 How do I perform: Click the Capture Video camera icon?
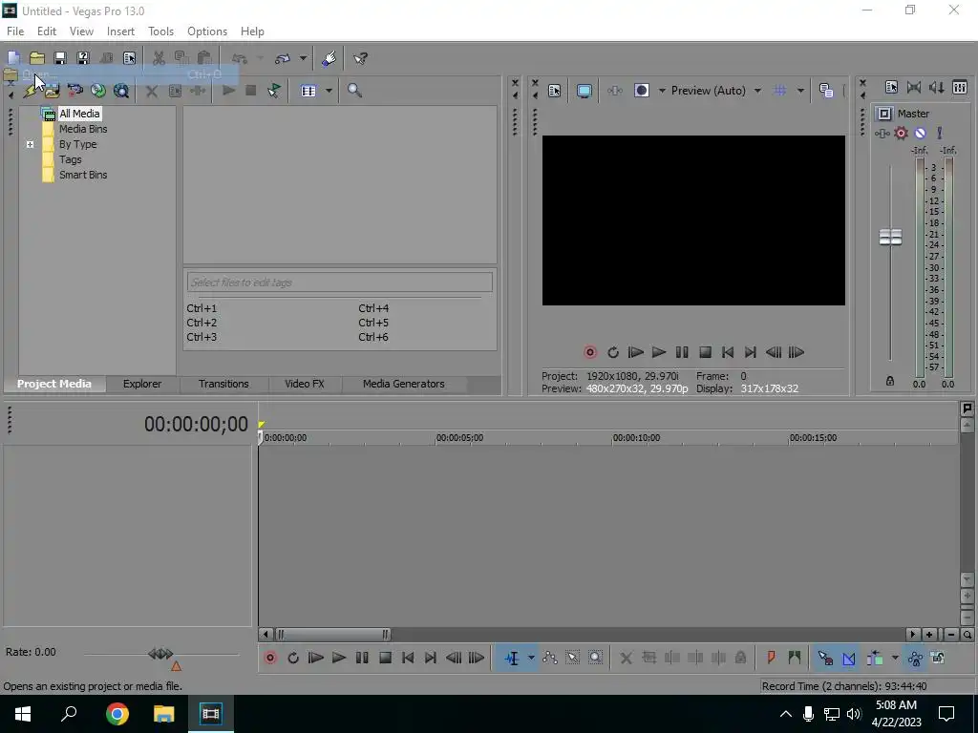pos(74,91)
